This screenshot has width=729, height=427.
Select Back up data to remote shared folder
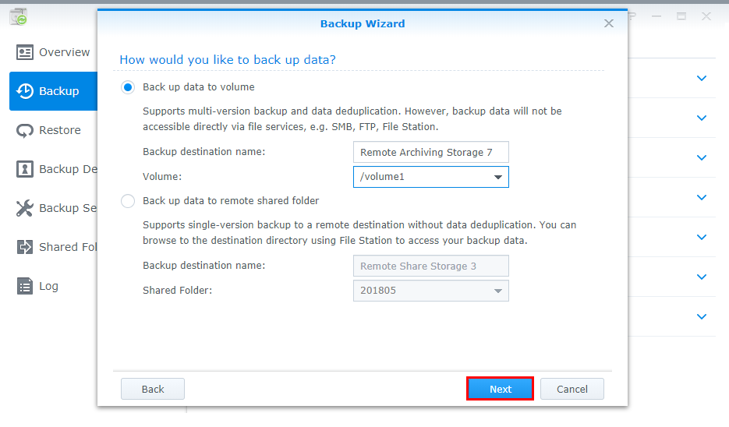point(128,201)
